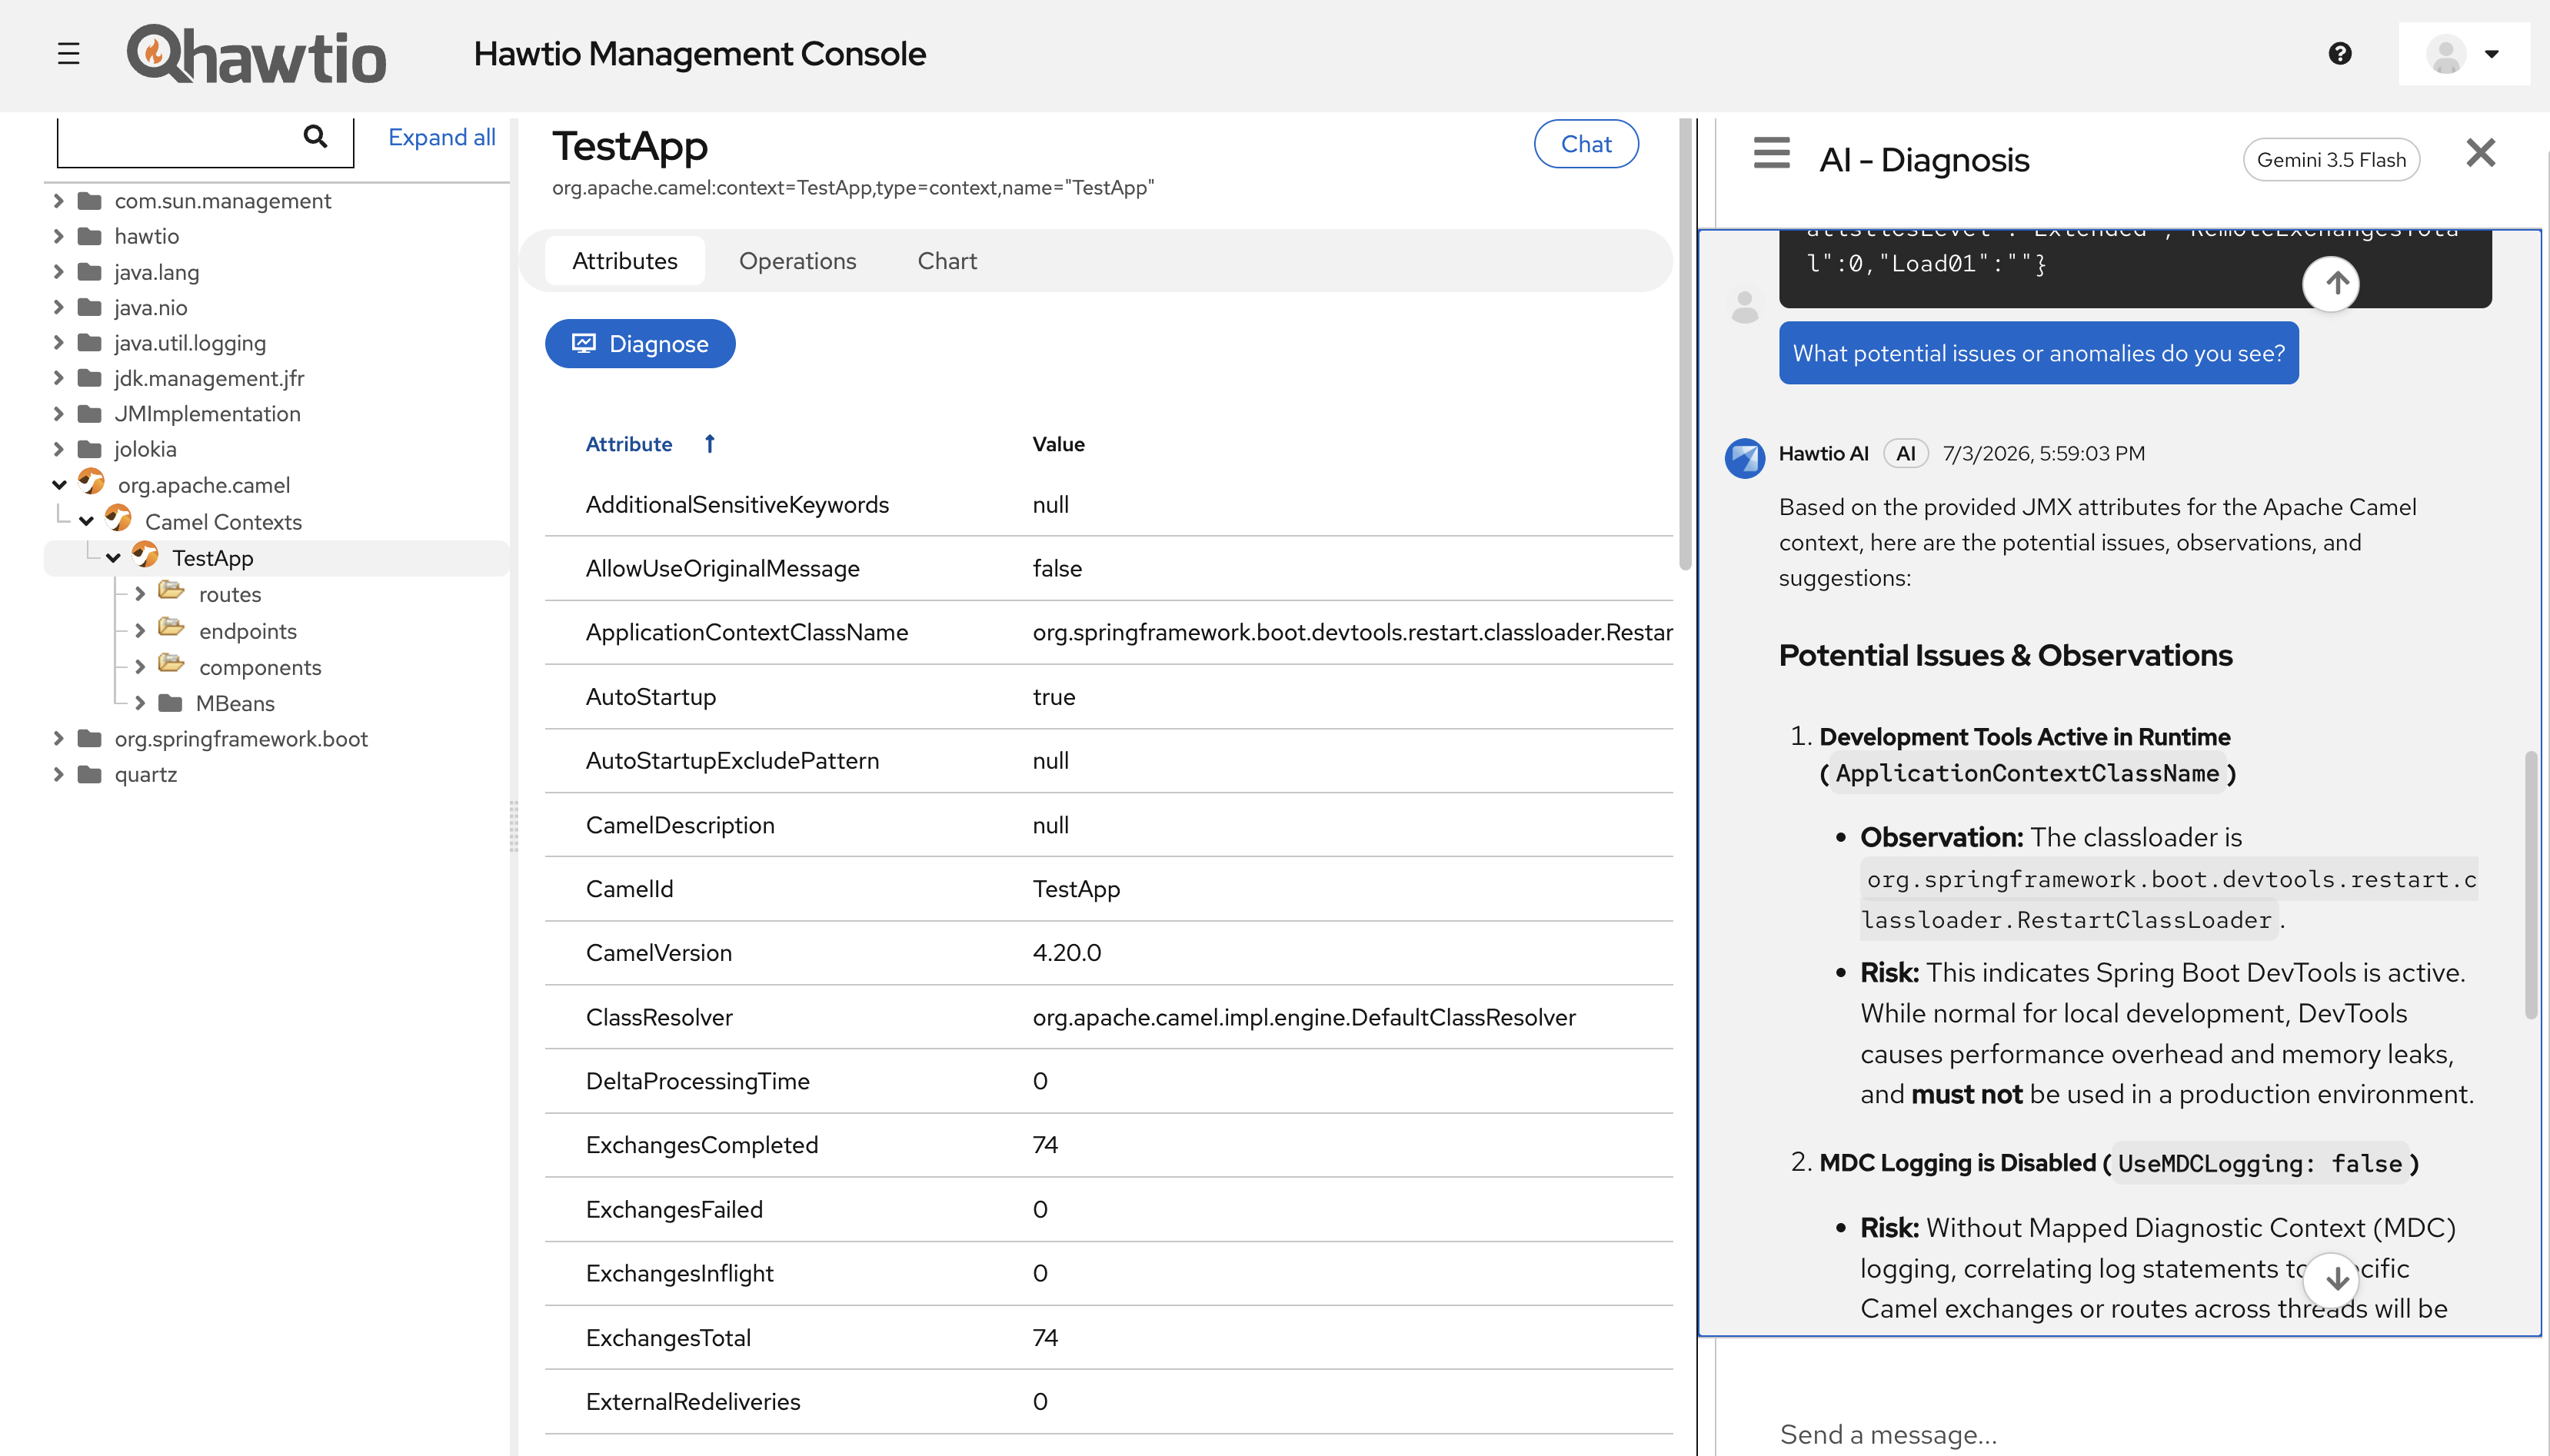
Task: Expand the MBeans folder
Action: [x=140, y=703]
